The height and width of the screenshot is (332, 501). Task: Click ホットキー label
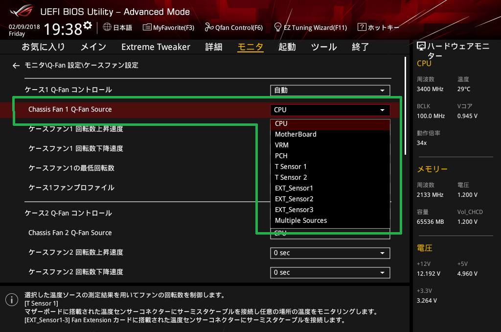pos(383,27)
